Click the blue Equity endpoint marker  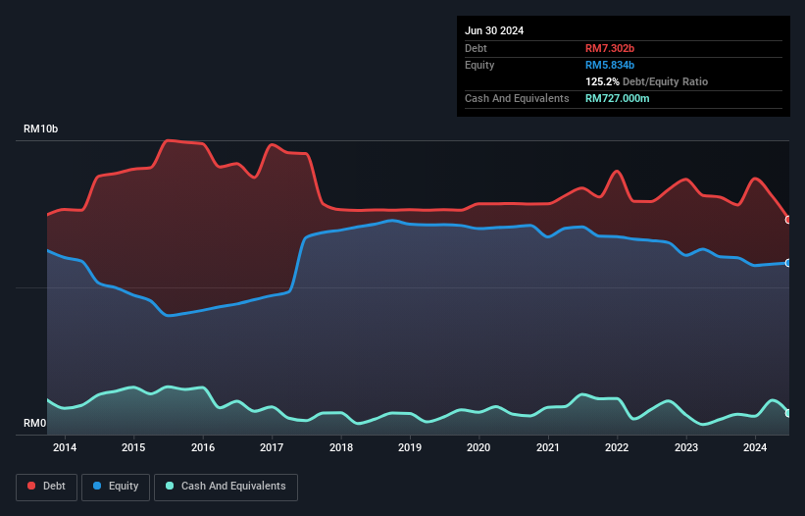(788, 263)
